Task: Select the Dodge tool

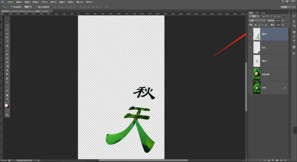Action: [x=7, y=74]
